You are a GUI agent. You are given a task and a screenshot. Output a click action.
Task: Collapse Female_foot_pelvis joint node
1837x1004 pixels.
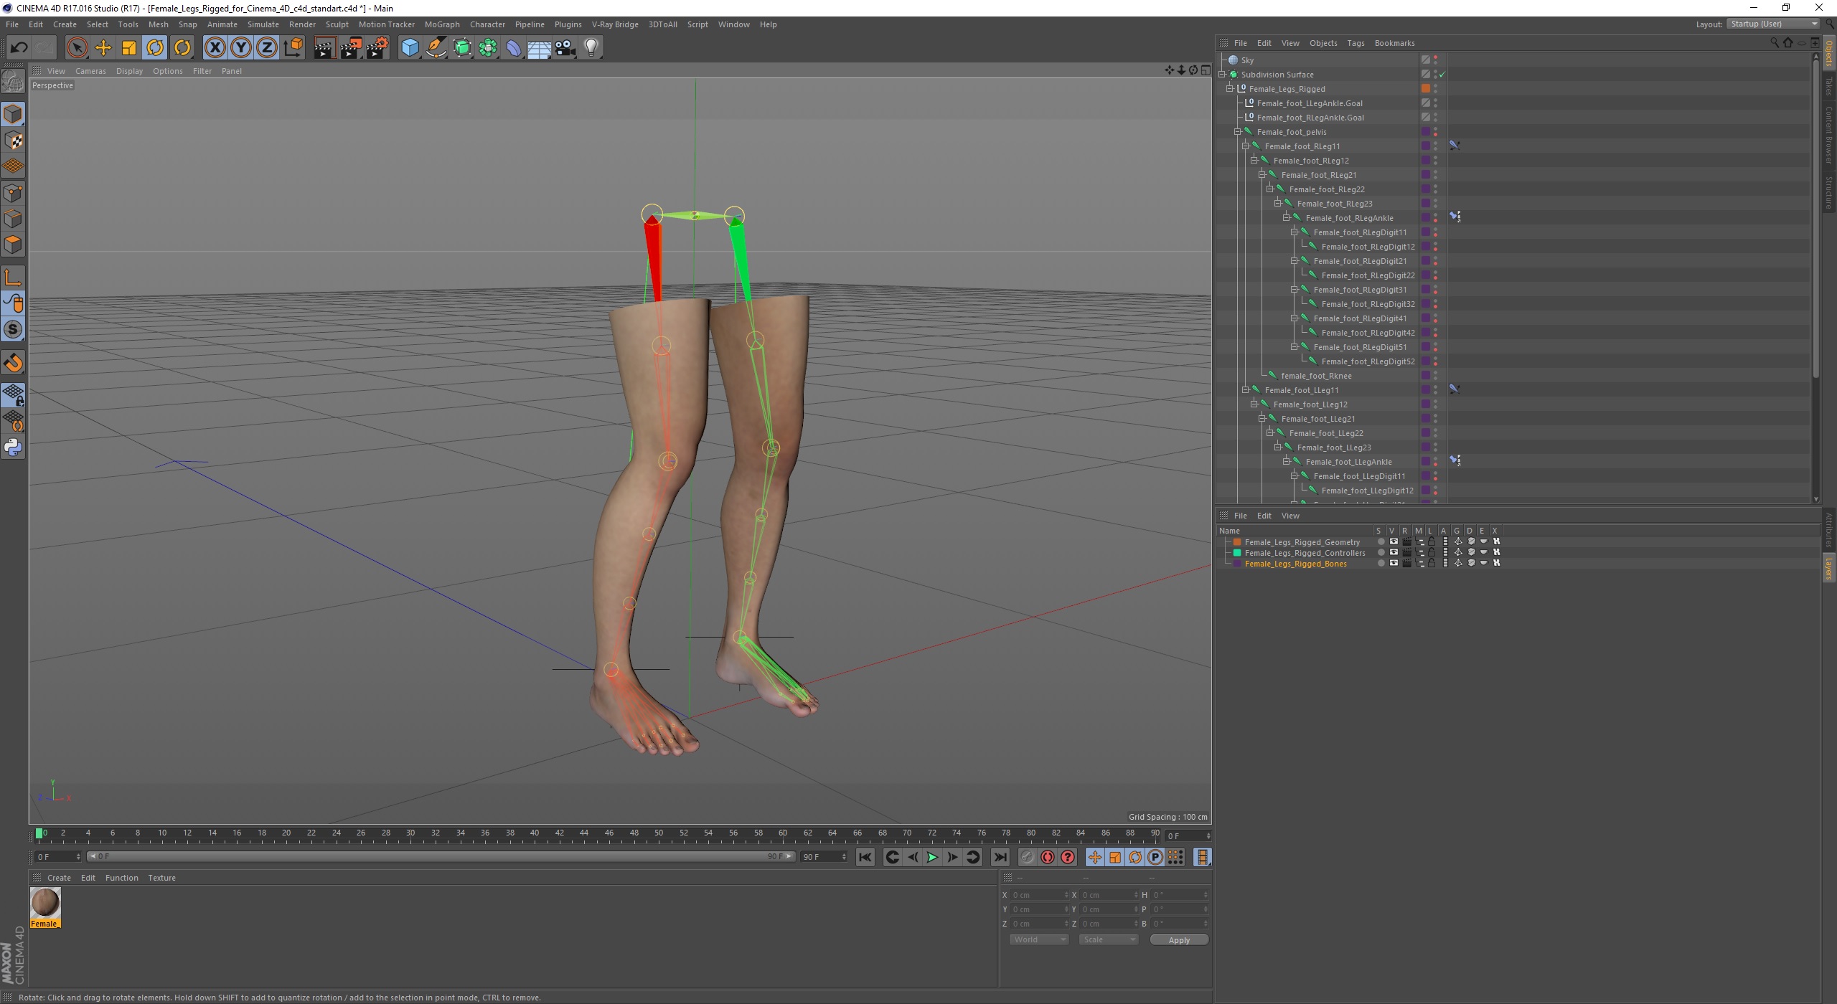[1238, 132]
